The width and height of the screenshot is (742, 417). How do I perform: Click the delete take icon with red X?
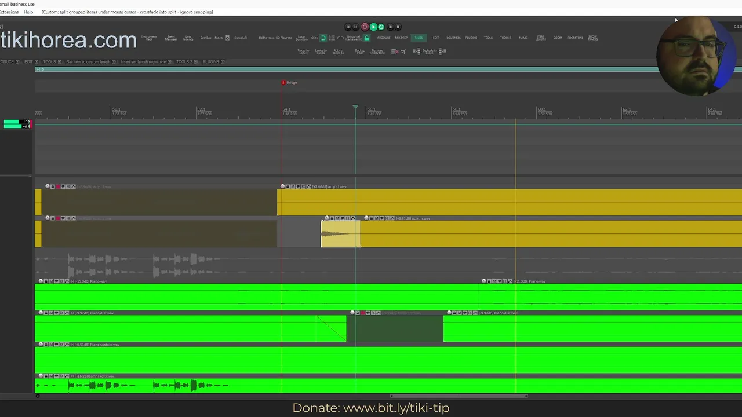tap(395, 52)
